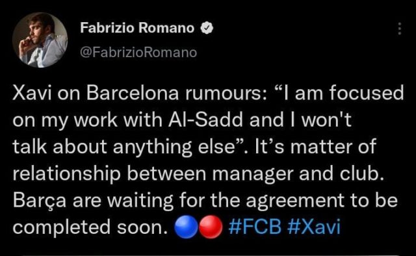Open the profile avatar photo

point(40,40)
